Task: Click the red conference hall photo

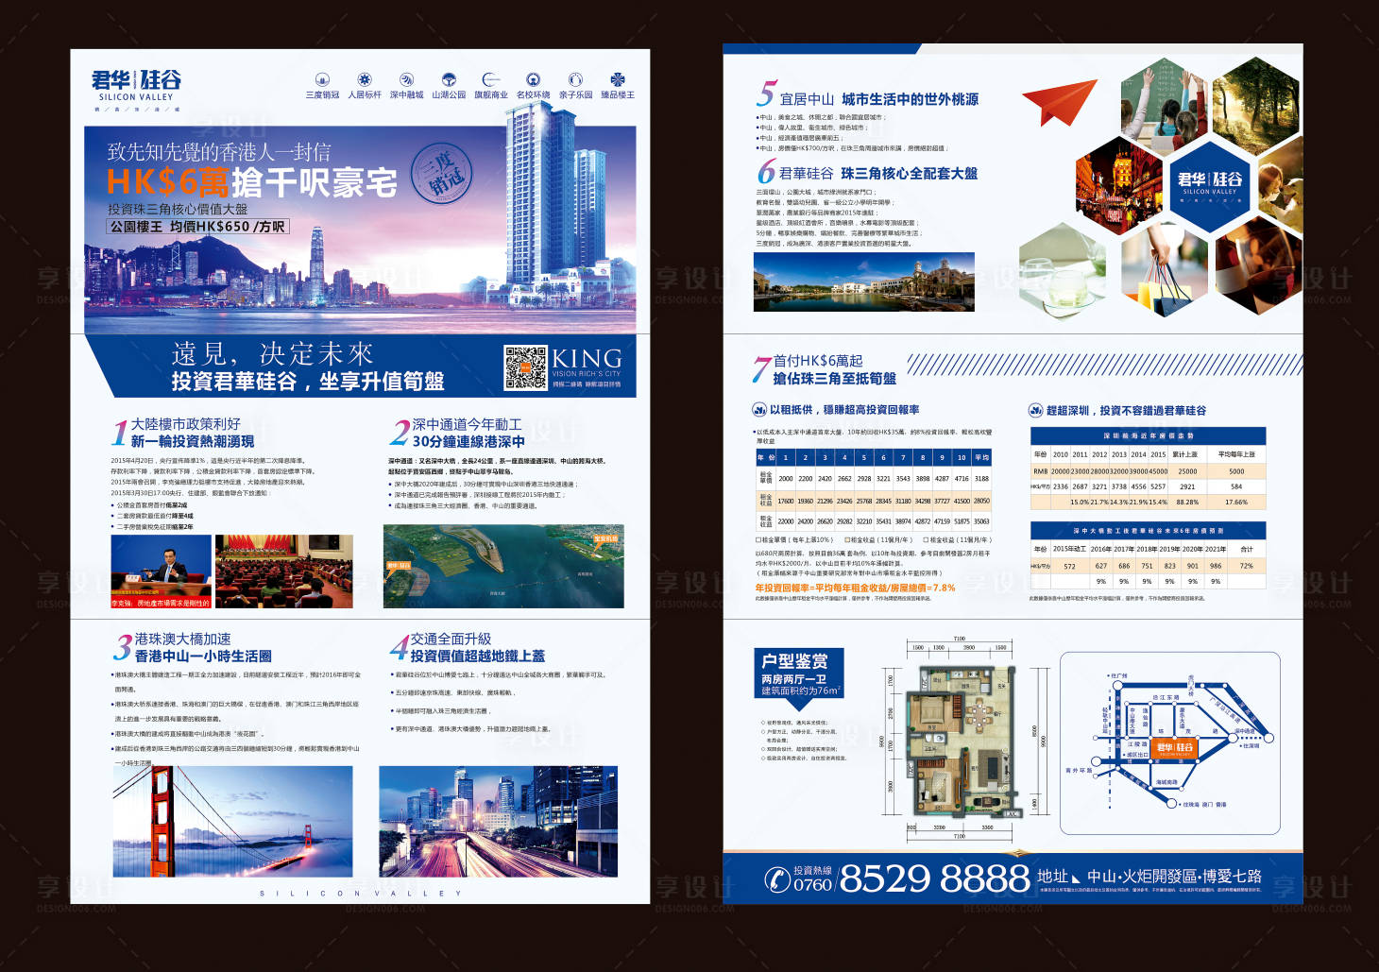Action: 283,571
